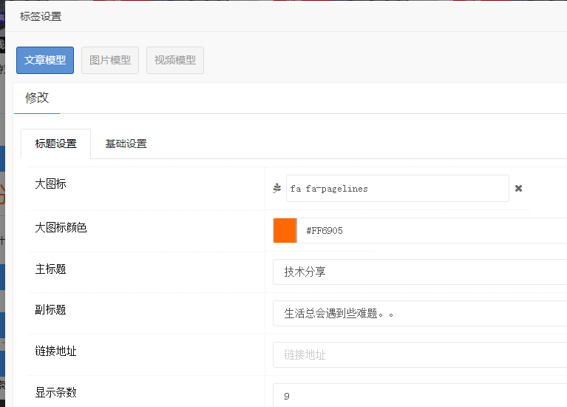
Task: Click the 标签设置 dialog title
Action: pos(41,16)
